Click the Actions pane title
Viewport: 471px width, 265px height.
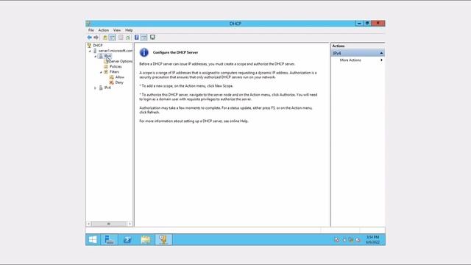pyautogui.click(x=339, y=46)
